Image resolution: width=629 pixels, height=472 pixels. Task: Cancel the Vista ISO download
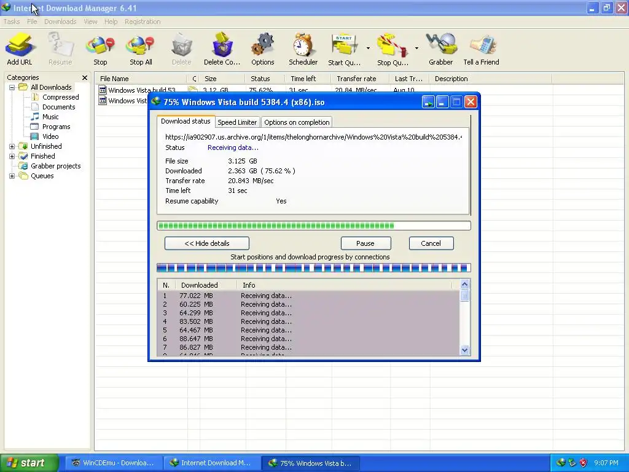click(431, 243)
